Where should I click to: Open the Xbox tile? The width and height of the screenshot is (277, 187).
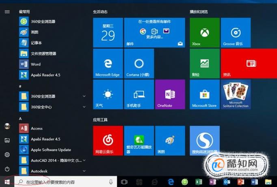205,32
